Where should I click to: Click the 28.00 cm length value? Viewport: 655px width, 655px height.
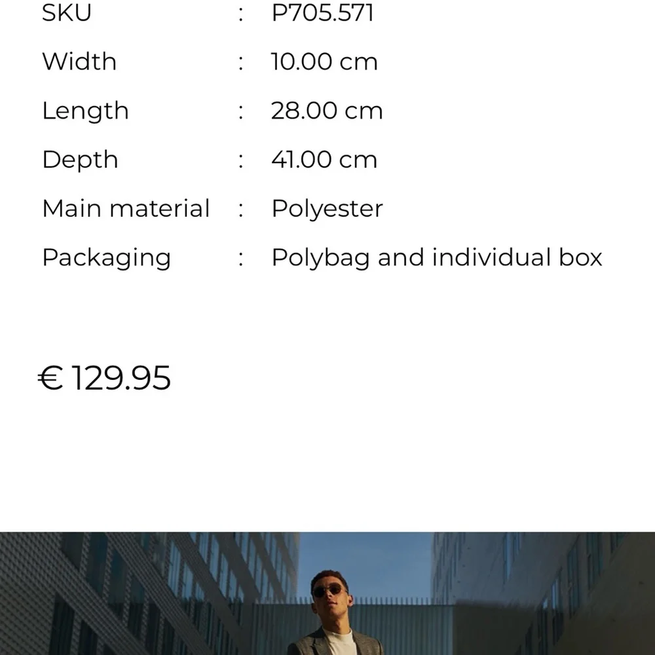(327, 111)
